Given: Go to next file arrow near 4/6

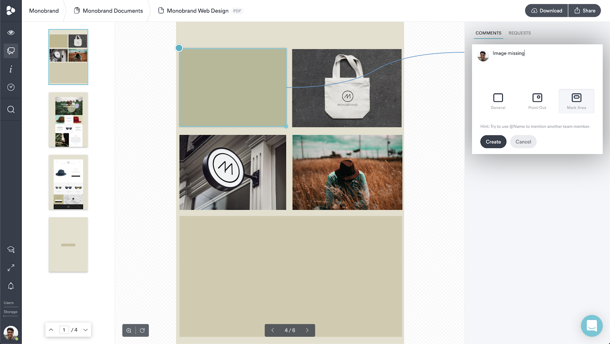Looking at the screenshot, I should point(307,330).
